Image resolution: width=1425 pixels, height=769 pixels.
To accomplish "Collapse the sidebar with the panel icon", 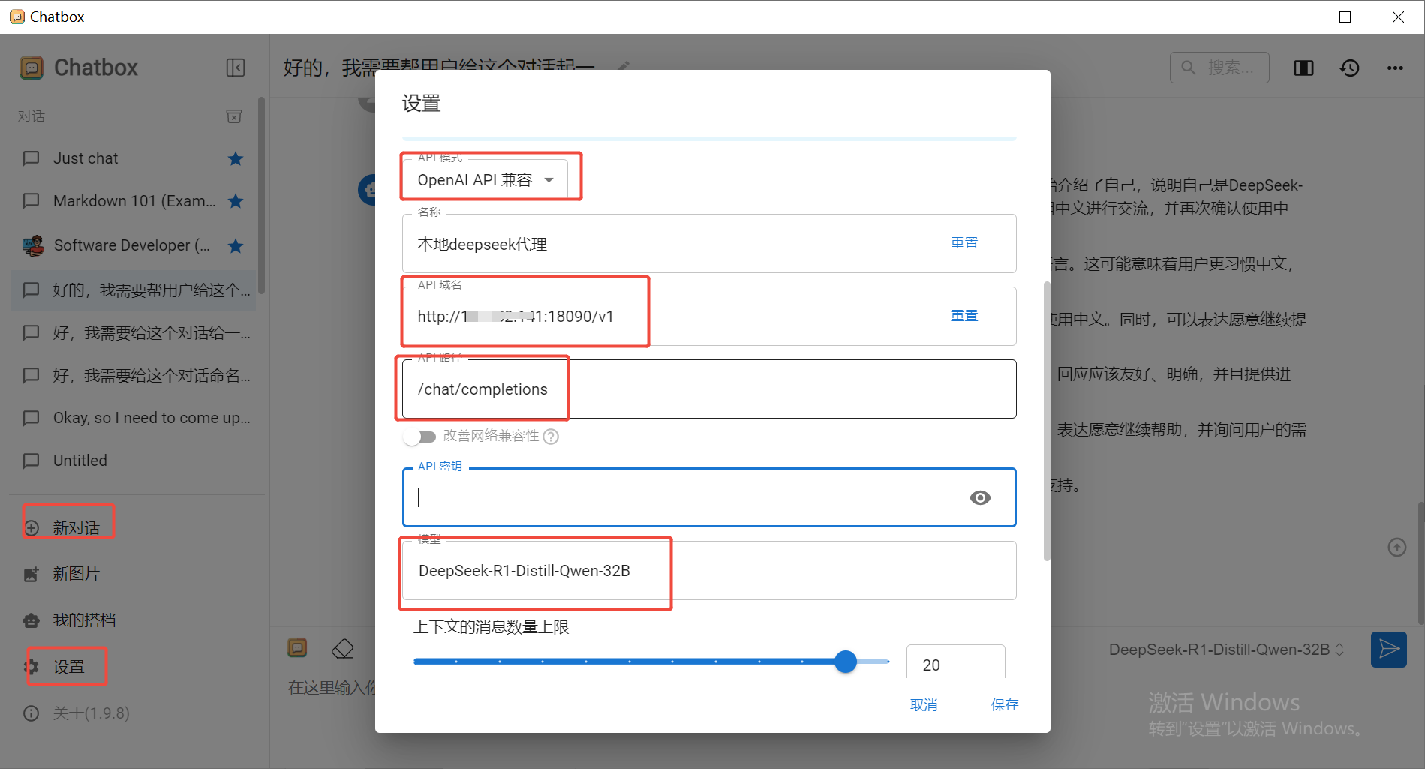I will pyautogui.click(x=236, y=68).
